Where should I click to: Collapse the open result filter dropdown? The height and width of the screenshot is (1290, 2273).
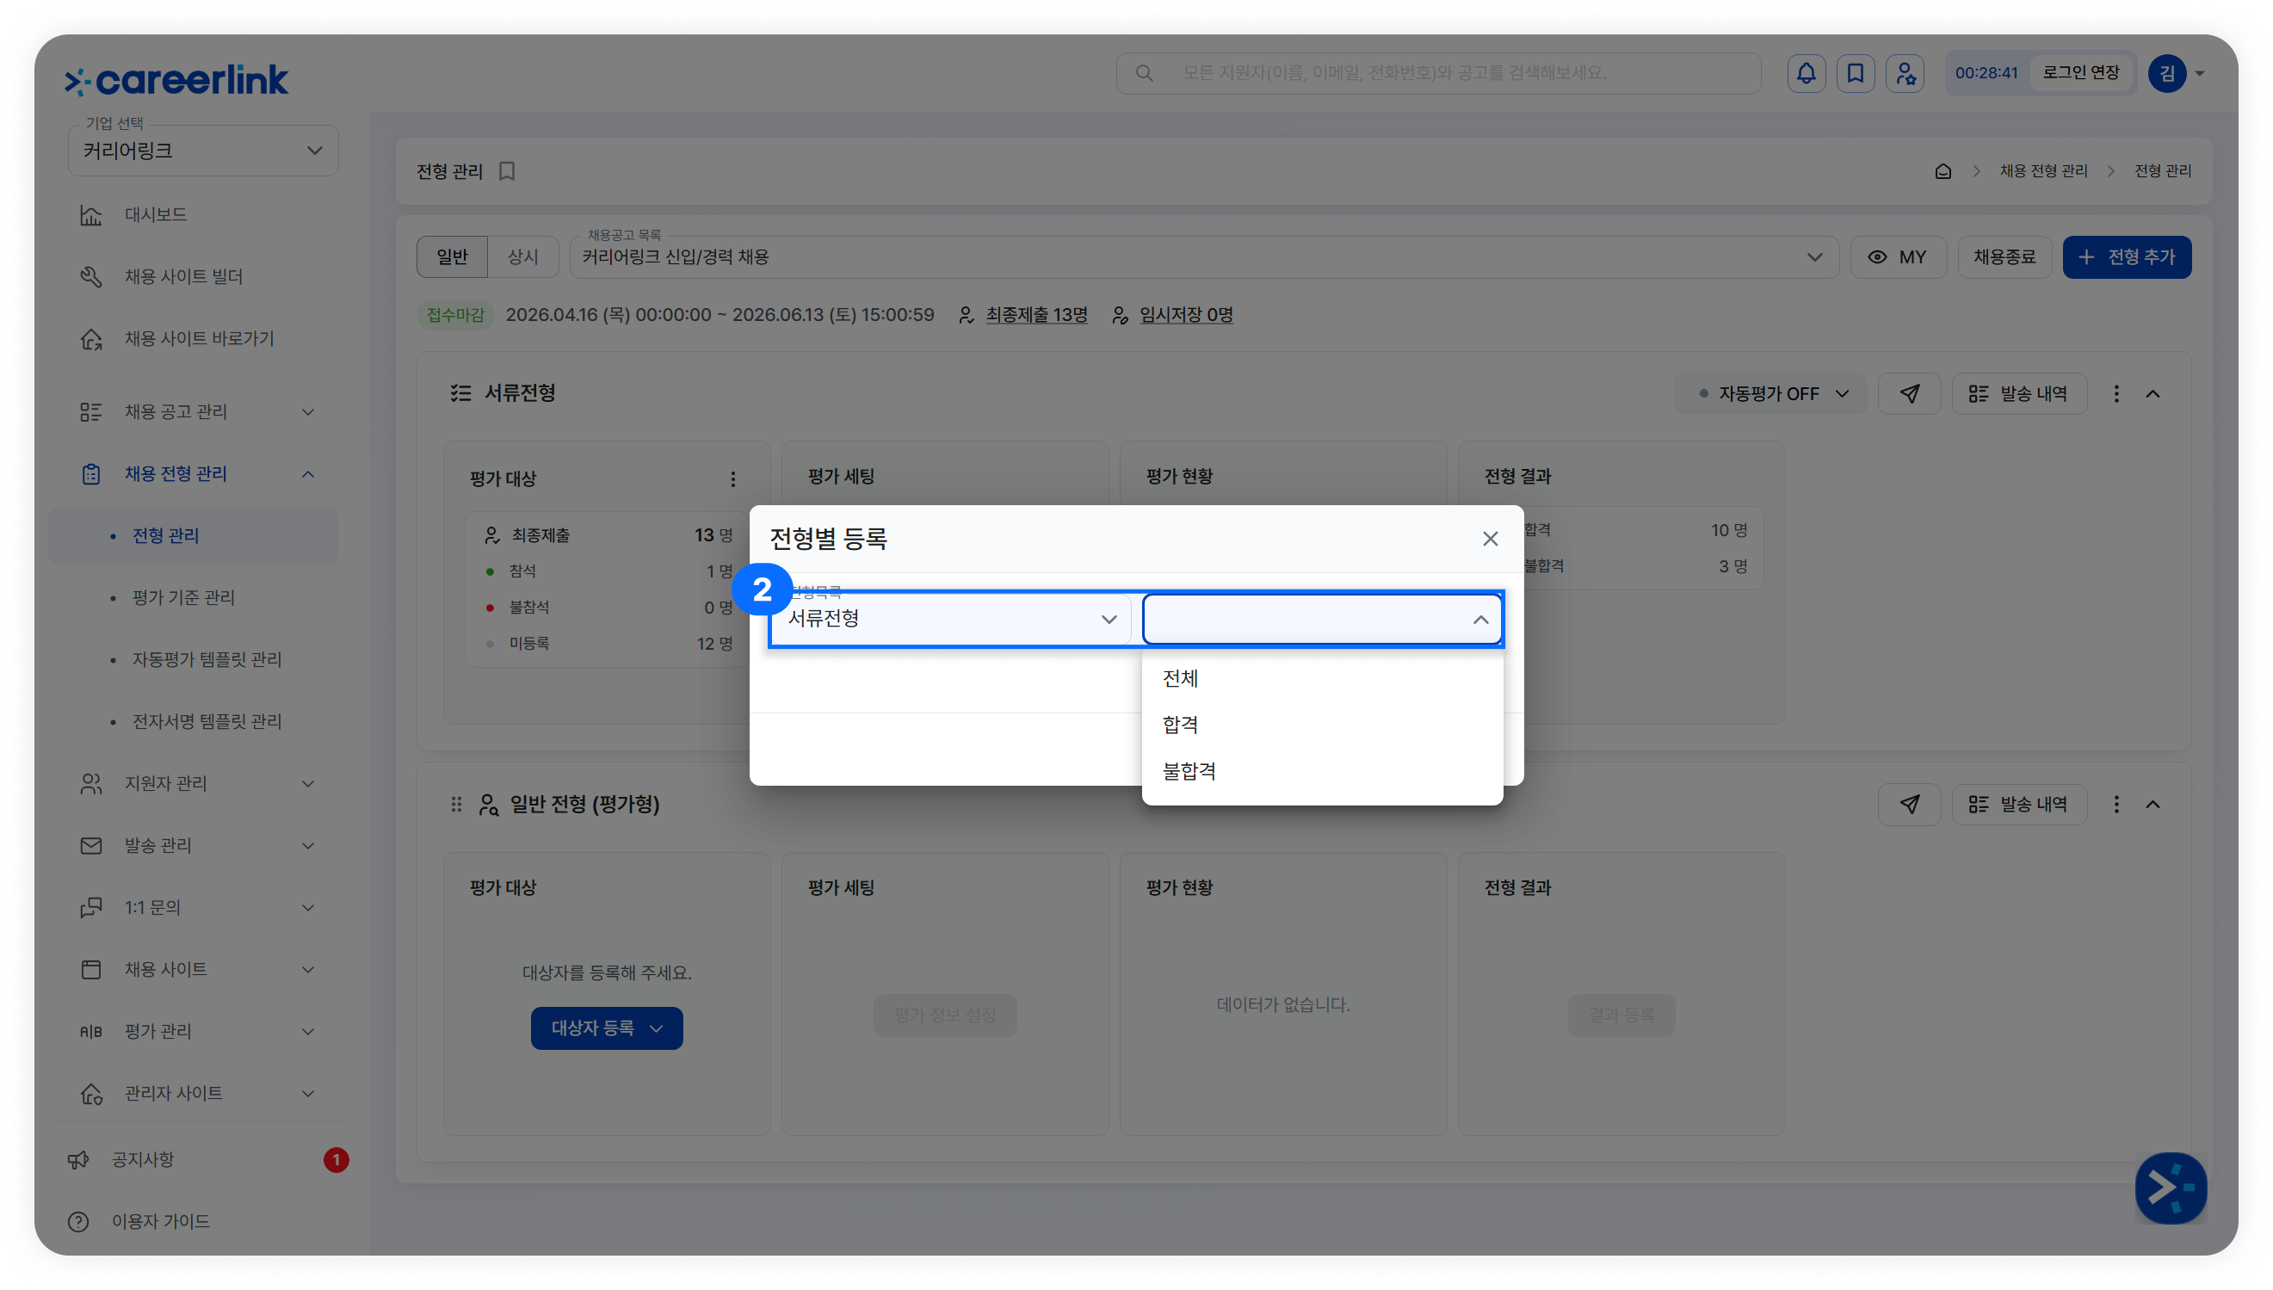1479,619
